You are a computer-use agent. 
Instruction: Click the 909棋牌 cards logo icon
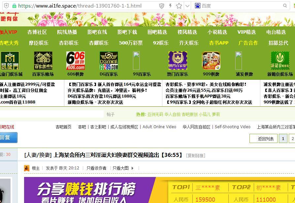(x=211, y=61)
